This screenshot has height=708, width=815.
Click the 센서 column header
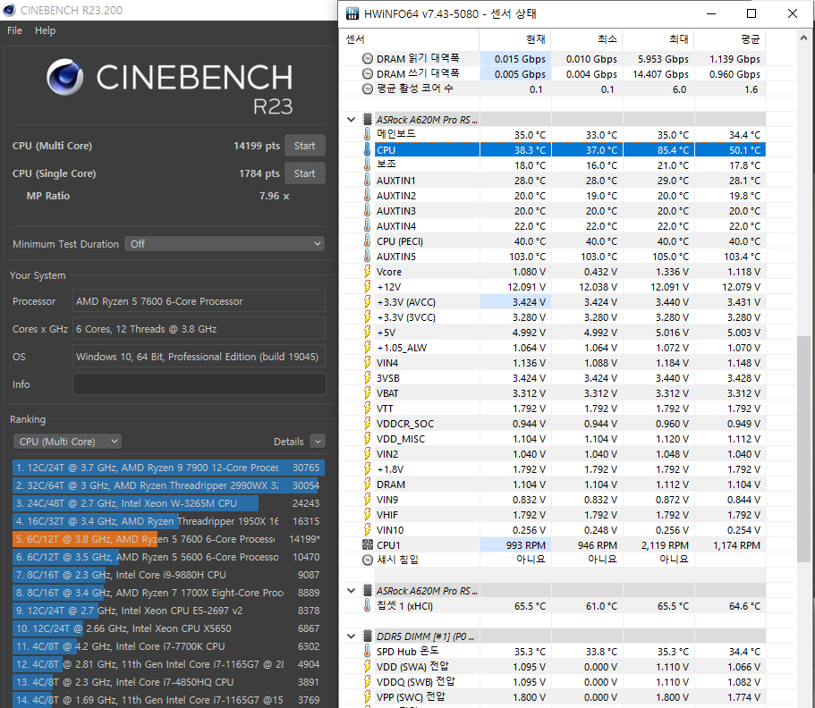411,39
